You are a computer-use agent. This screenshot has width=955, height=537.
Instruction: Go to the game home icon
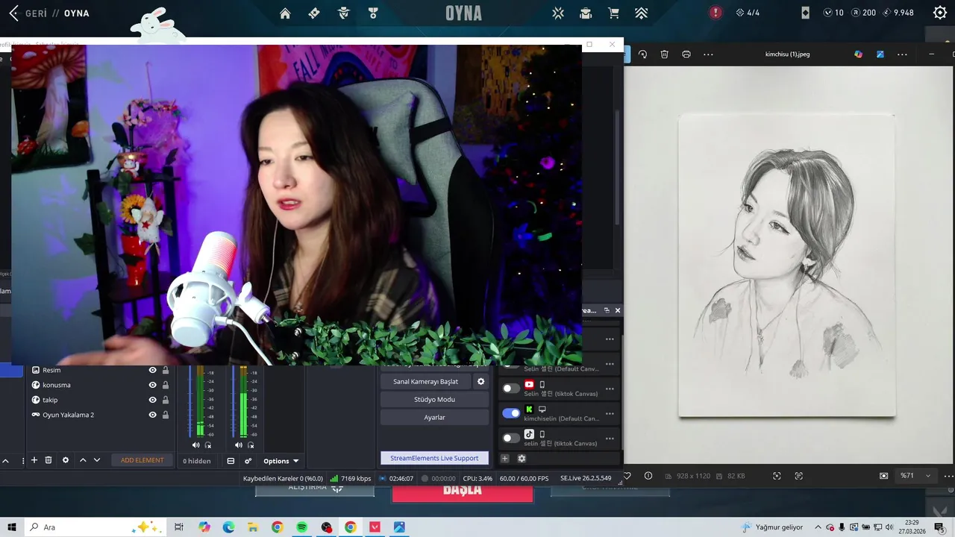[x=285, y=13]
